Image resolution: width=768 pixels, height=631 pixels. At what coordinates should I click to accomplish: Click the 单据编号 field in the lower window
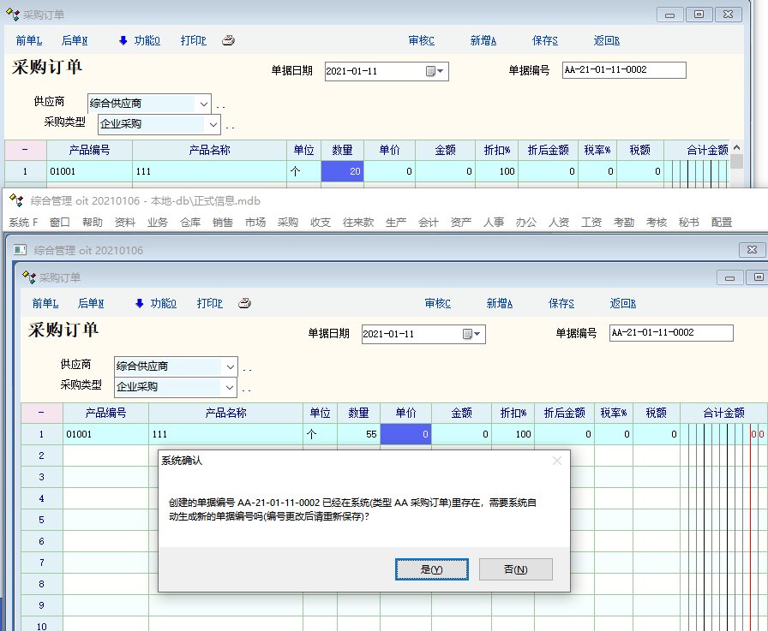[670, 333]
